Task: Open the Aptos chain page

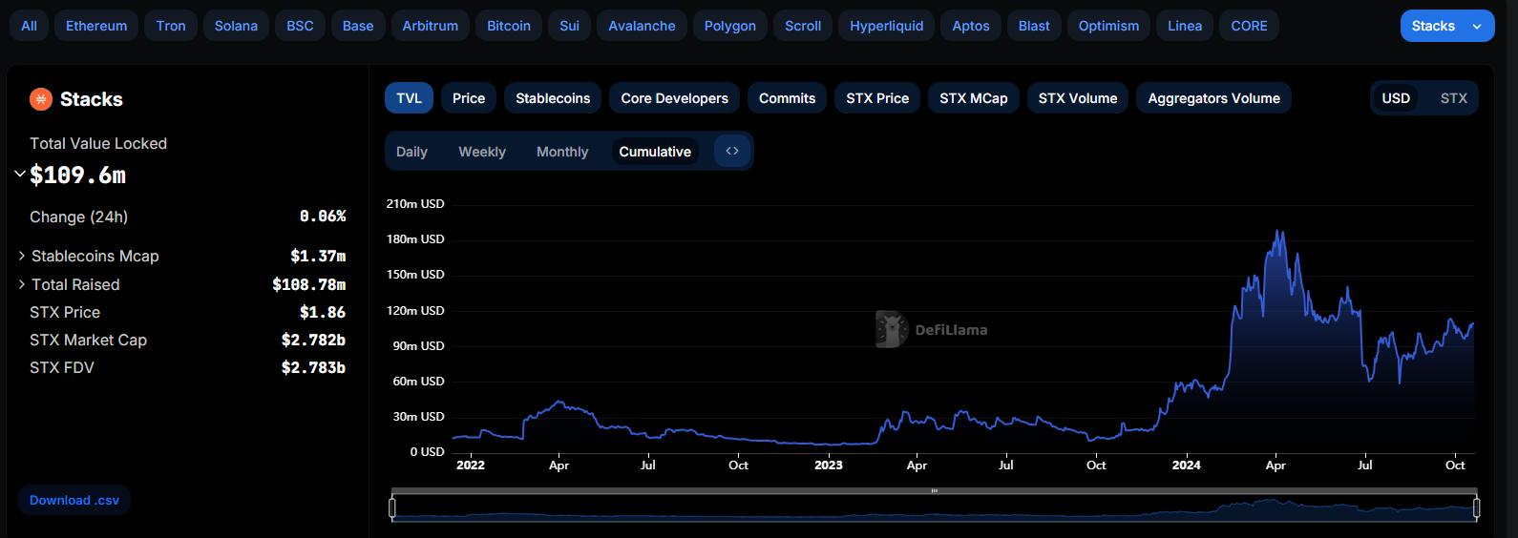Action: tap(971, 26)
